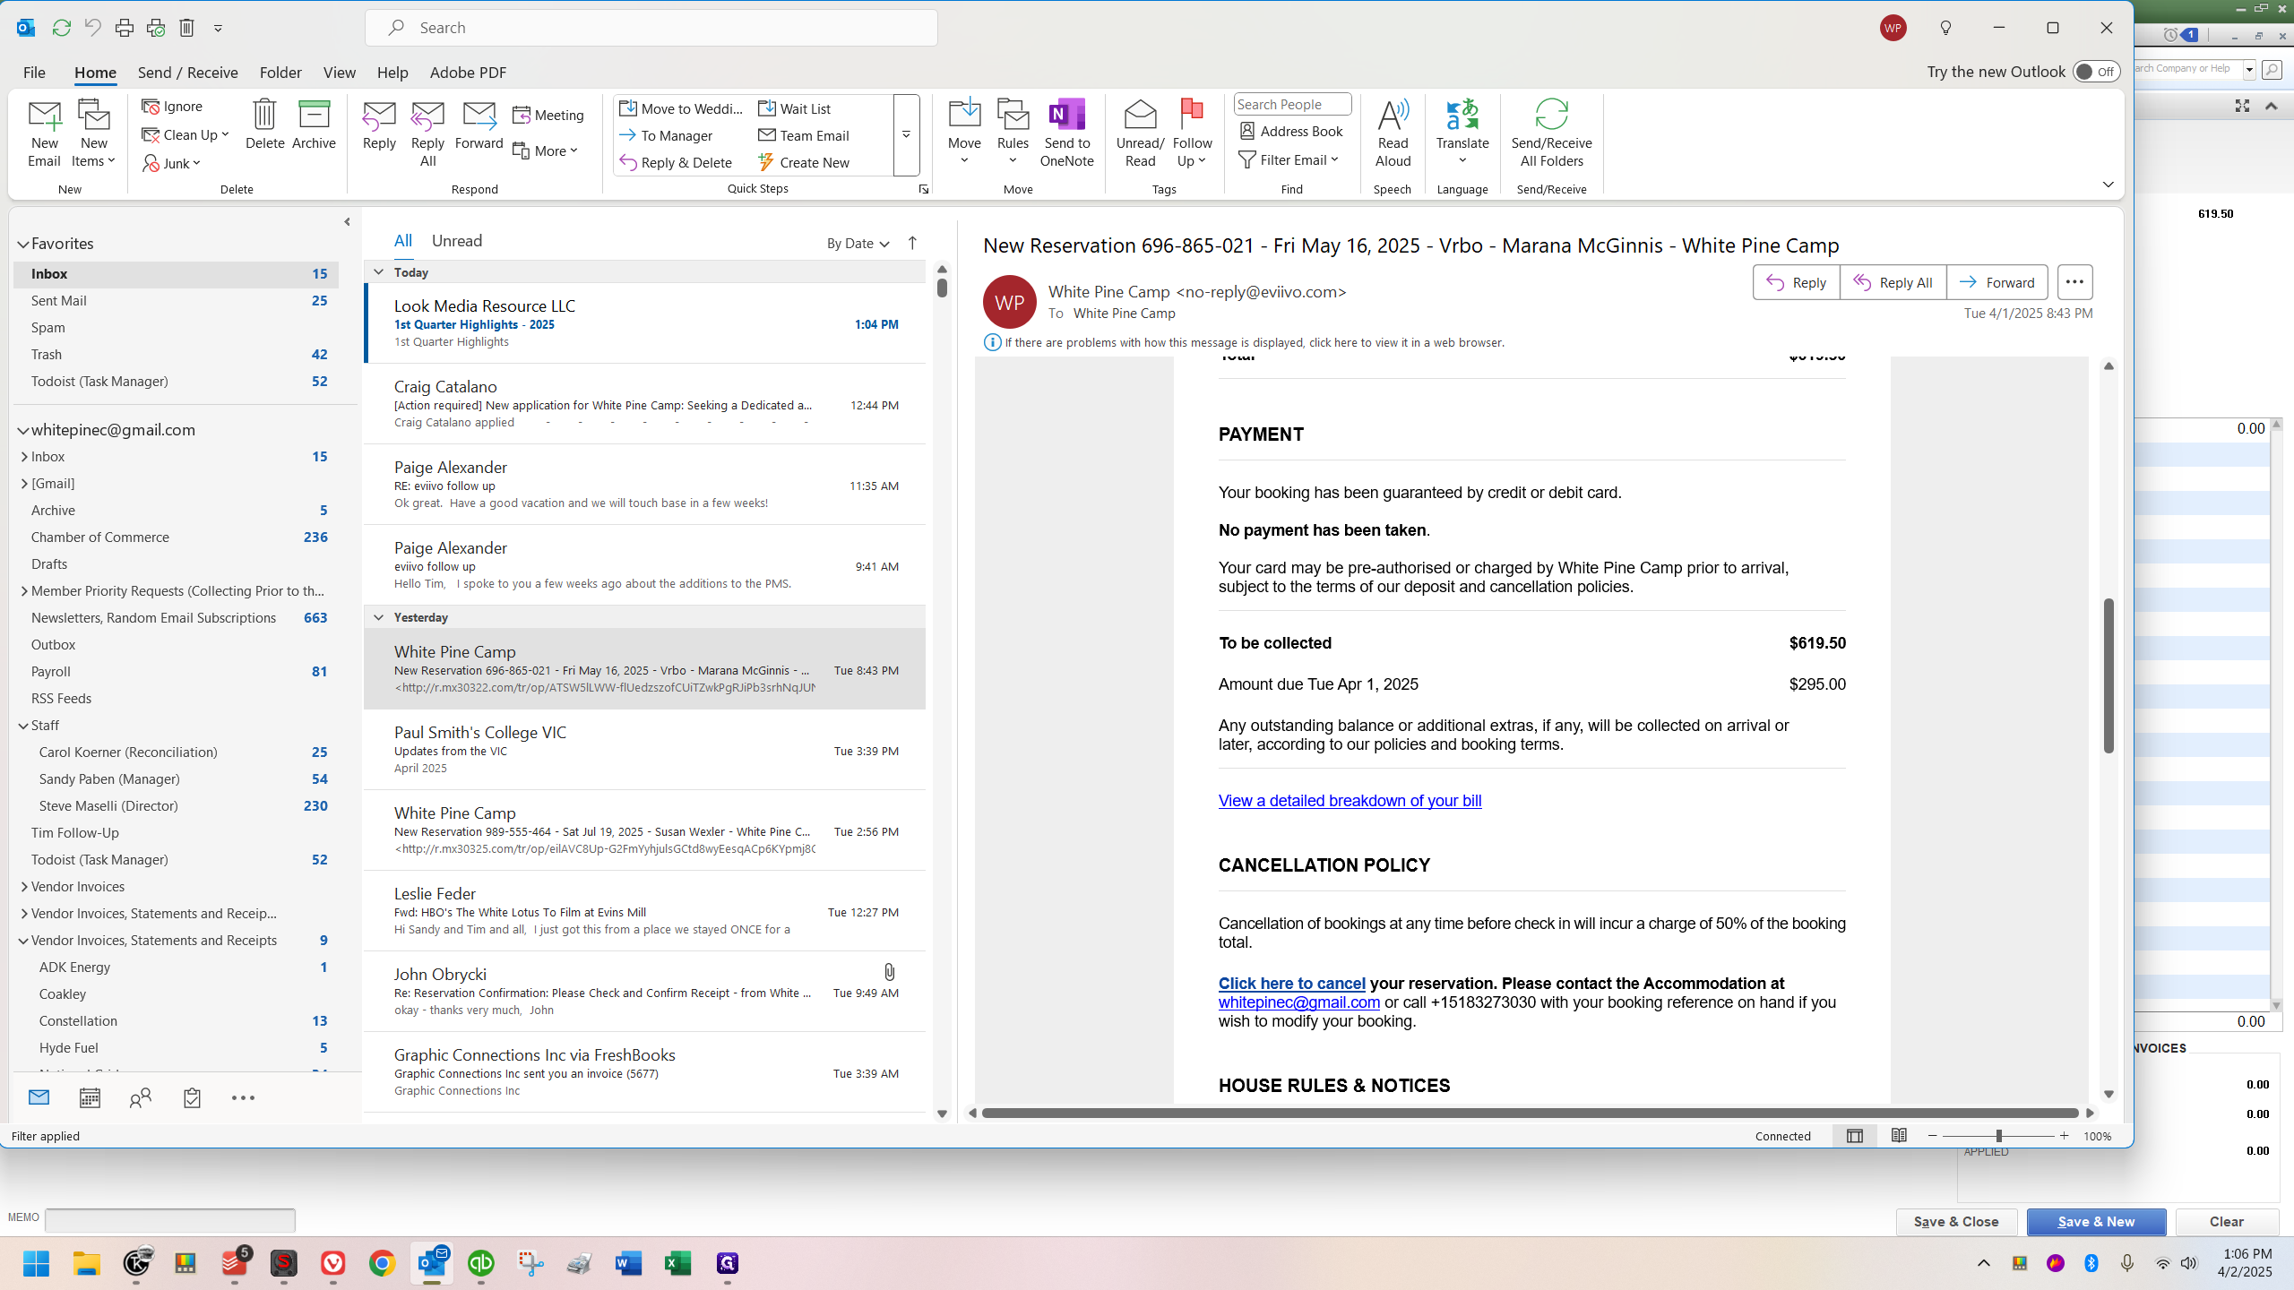The height and width of the screenshot is (1290, 2294).
Task: Reply with a Meeting
Action: pos(548,115)
